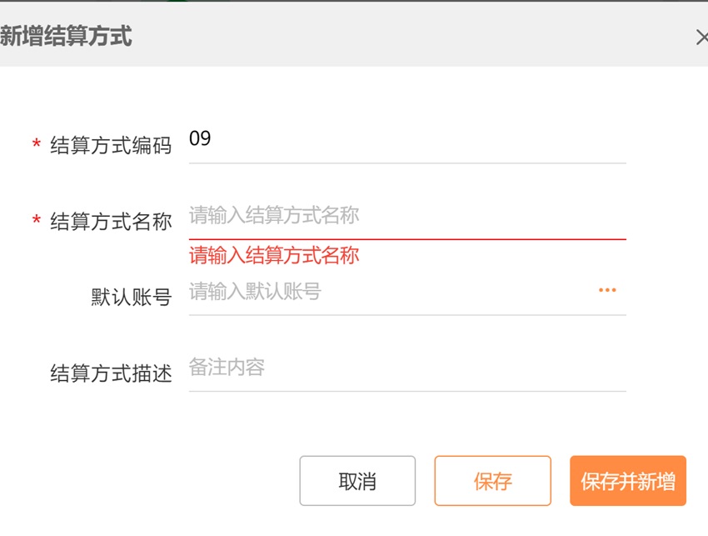The height and width of the screenshot is (536, 708).
Task: Click the 默认账号 label
Action: click(x=131, y=298)
